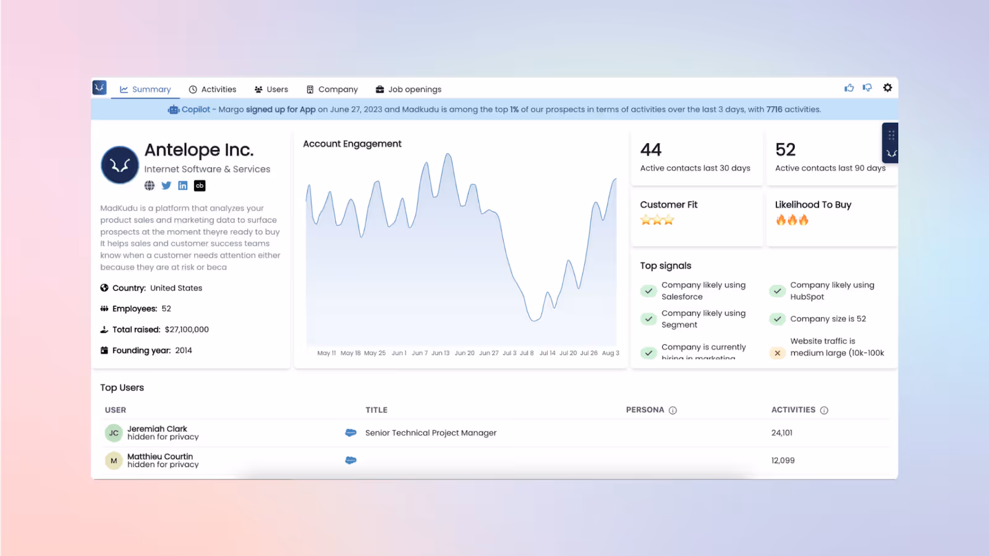Click the Account Engagement chart title

coord(352,144)
